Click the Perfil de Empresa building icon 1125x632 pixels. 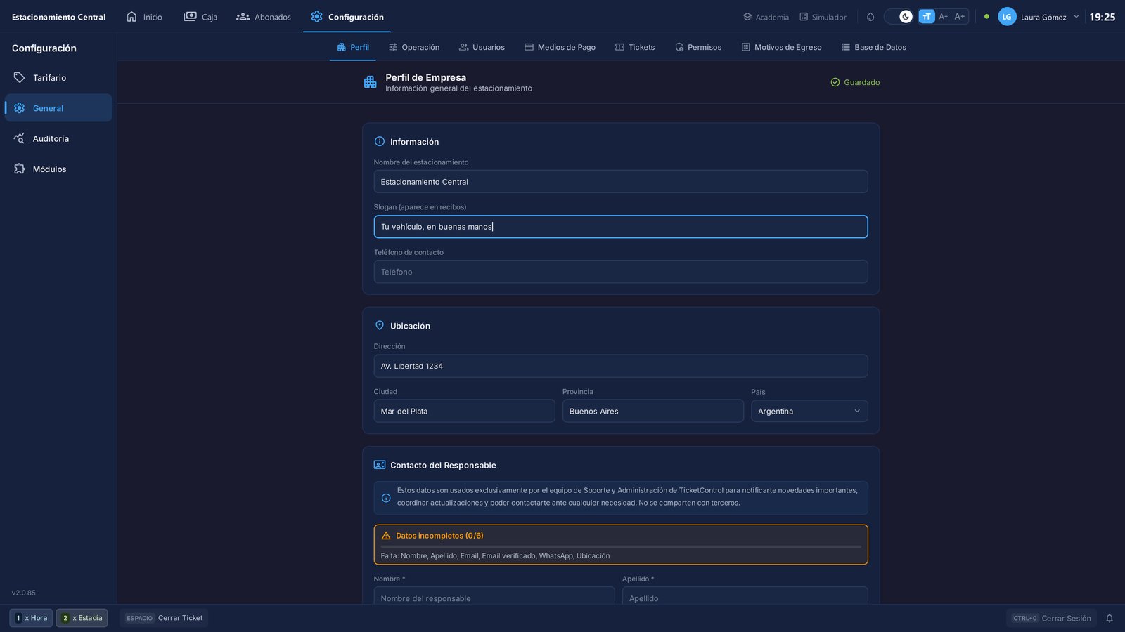[371, 82]
